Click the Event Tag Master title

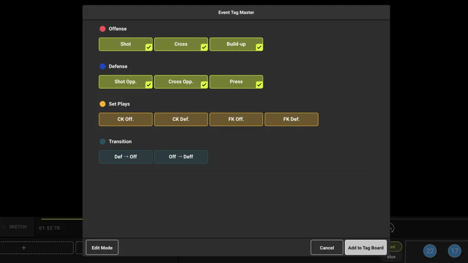[236, 12]
